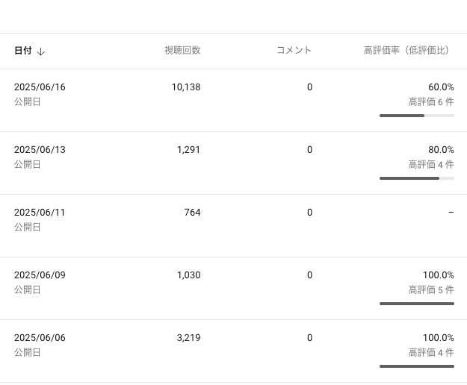The image size is (467, 385).
Task: Click the 2025/06/06 like ratio bar
Action: 416,366
